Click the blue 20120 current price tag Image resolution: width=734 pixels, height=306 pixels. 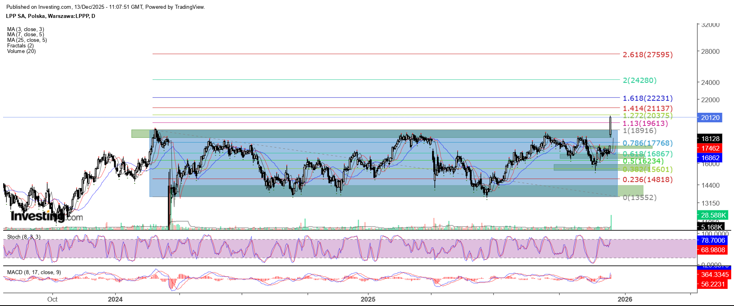coord(710,118)
